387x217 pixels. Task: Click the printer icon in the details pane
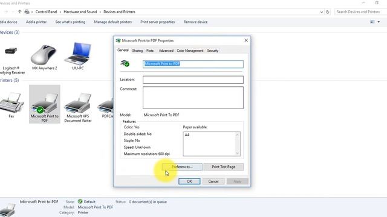click(8, 210)
